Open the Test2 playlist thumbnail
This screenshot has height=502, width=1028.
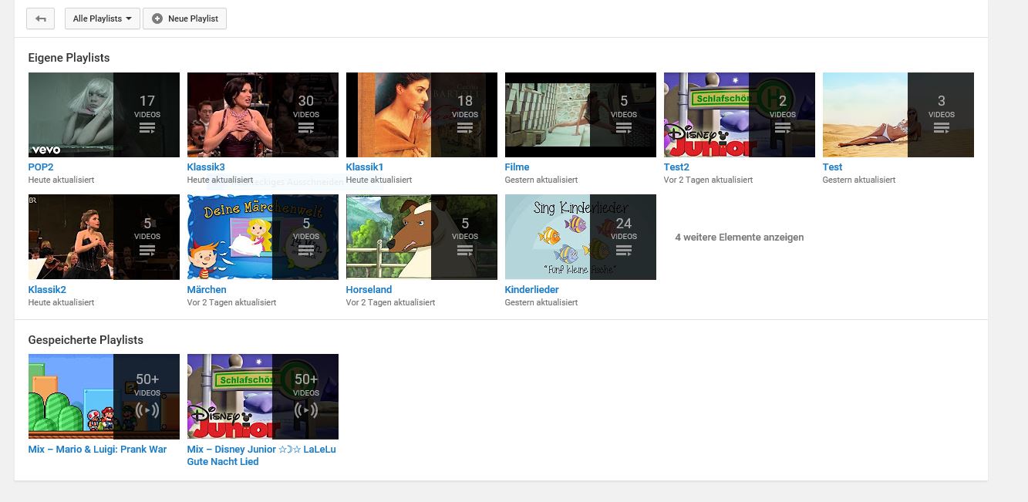pyautogui.click(x=740, y=115)
